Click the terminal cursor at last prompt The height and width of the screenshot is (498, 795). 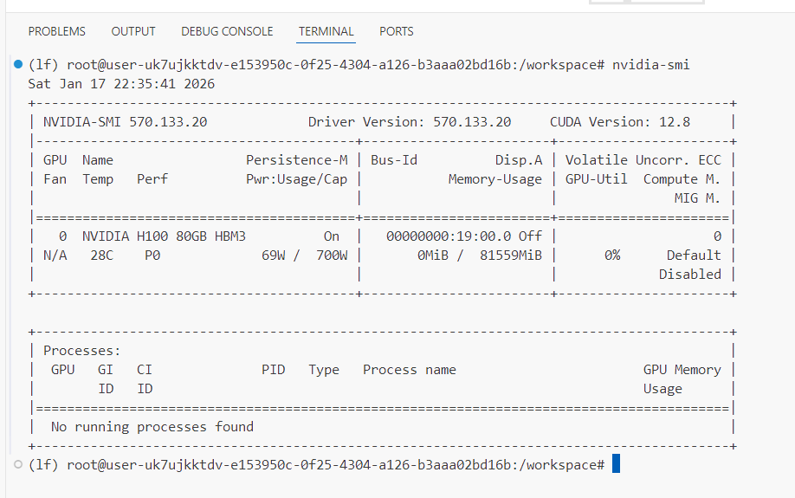(x=616, y=463)
